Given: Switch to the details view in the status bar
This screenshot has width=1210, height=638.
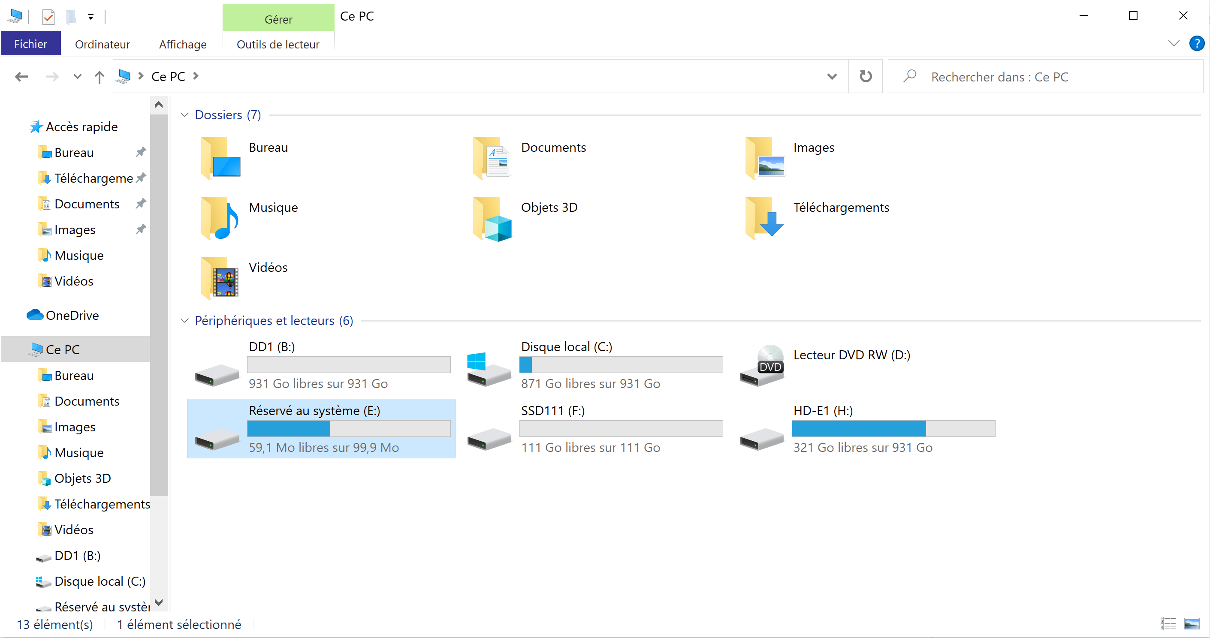Looking at the screenshot, I should tap(1168, 624).
